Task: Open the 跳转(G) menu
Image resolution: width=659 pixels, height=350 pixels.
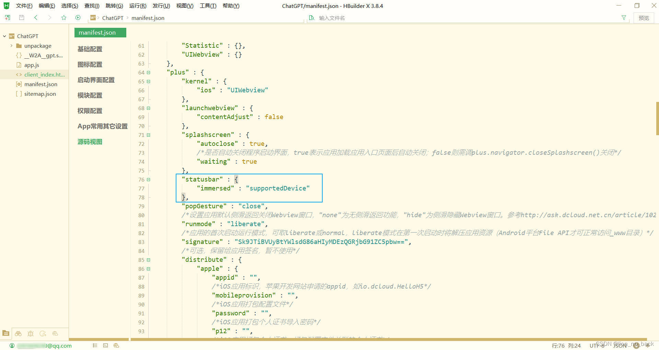Action: 114,6
